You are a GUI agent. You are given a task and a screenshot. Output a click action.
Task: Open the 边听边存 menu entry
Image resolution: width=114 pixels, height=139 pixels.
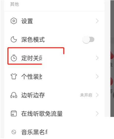[54, 95]
